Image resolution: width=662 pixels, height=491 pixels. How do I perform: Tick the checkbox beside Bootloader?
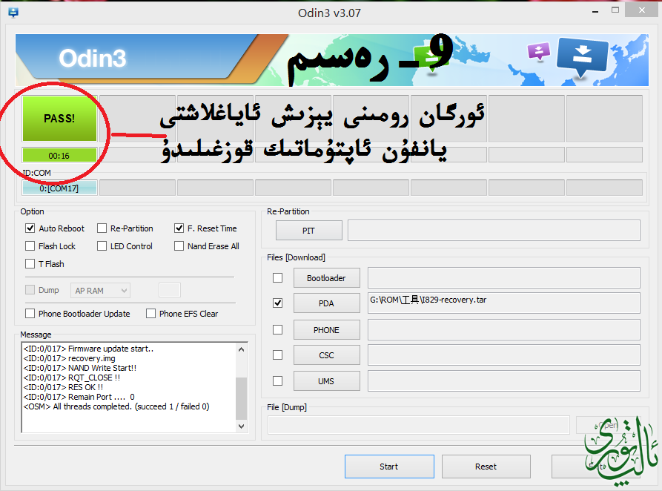click(277, 277)
